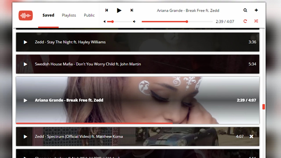
Task: Open search with the magnifier icon
Action: coord(245,10)
